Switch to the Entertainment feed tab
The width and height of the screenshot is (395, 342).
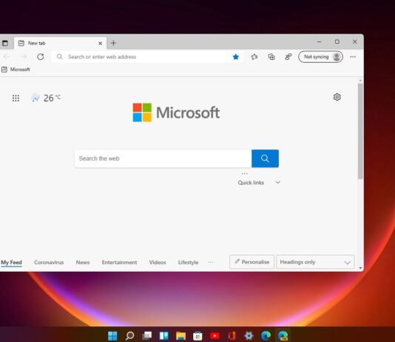pyautogui.click(x=119, y=262)
